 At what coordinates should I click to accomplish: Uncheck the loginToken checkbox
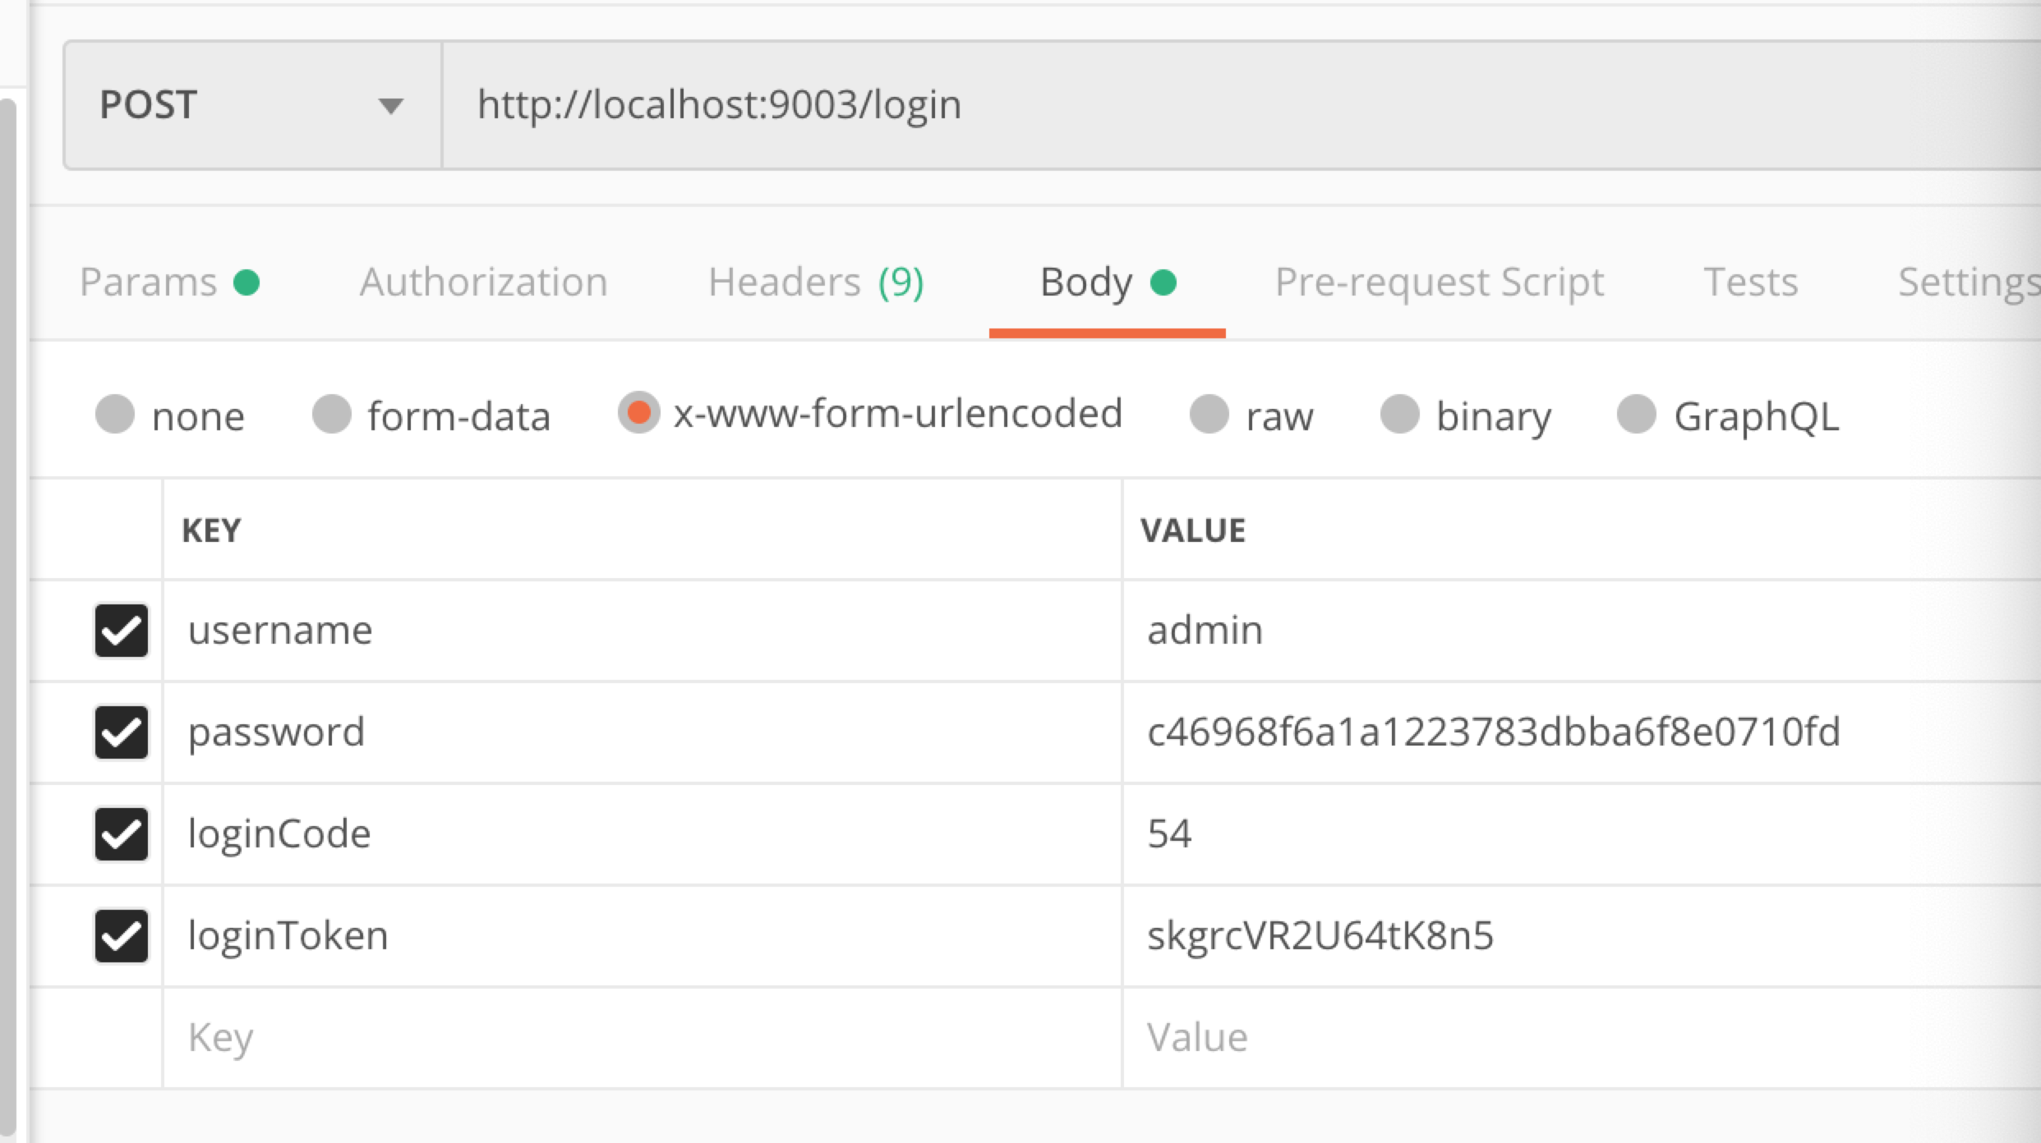(121, 935)
